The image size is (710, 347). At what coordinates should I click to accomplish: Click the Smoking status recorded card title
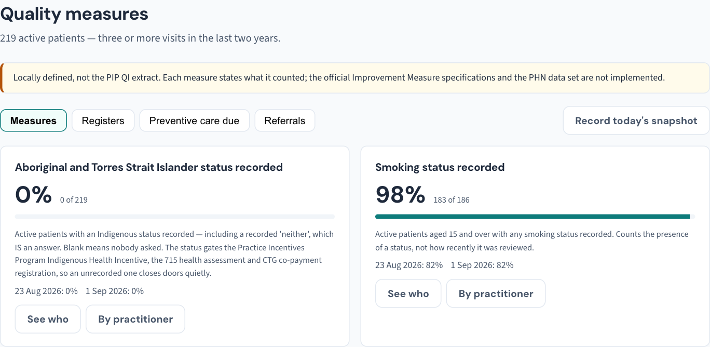pos(440,167)
